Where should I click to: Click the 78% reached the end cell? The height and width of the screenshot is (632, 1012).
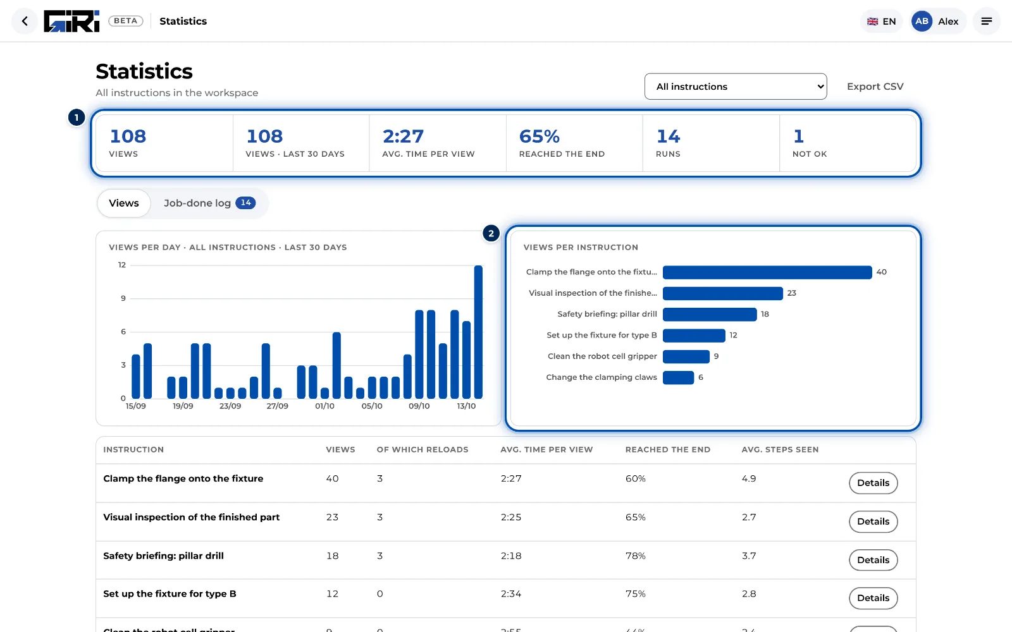point(636,556)
